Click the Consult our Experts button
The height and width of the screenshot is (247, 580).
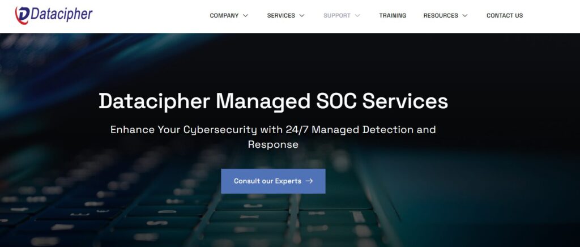click(x=273, y=181)
